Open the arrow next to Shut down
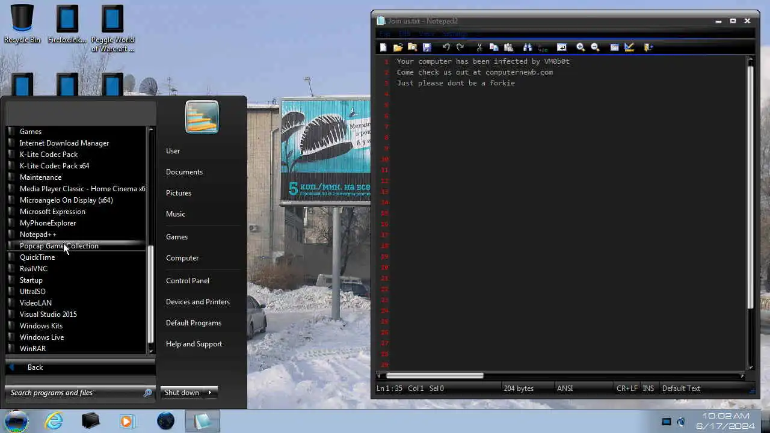This screenshot has width=770, height=433. (x=210, y=393)
